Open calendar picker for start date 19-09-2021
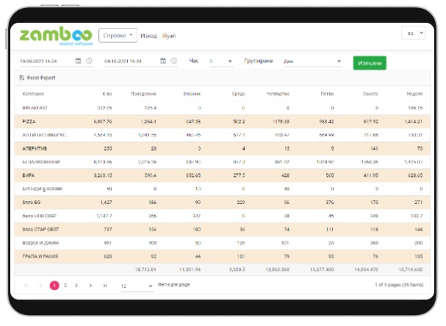 pos(78,61)
